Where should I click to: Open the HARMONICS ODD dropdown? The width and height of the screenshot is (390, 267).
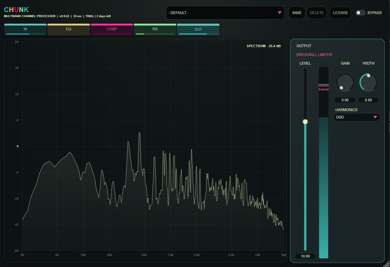(x=357, y=117)
